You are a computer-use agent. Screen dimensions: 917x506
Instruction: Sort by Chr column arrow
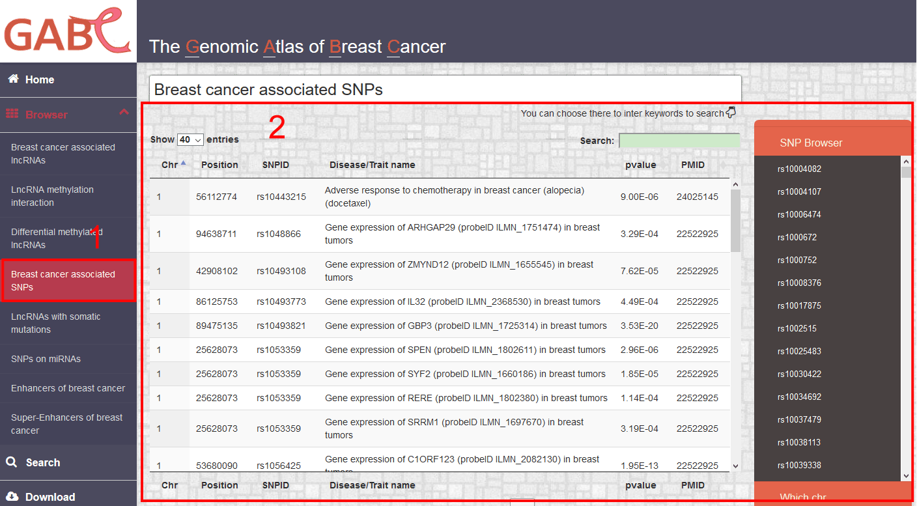click(183, 163)
